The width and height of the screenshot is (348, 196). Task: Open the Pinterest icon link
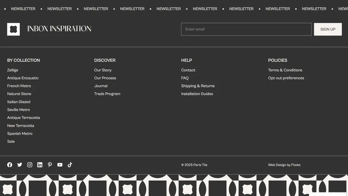50,165
